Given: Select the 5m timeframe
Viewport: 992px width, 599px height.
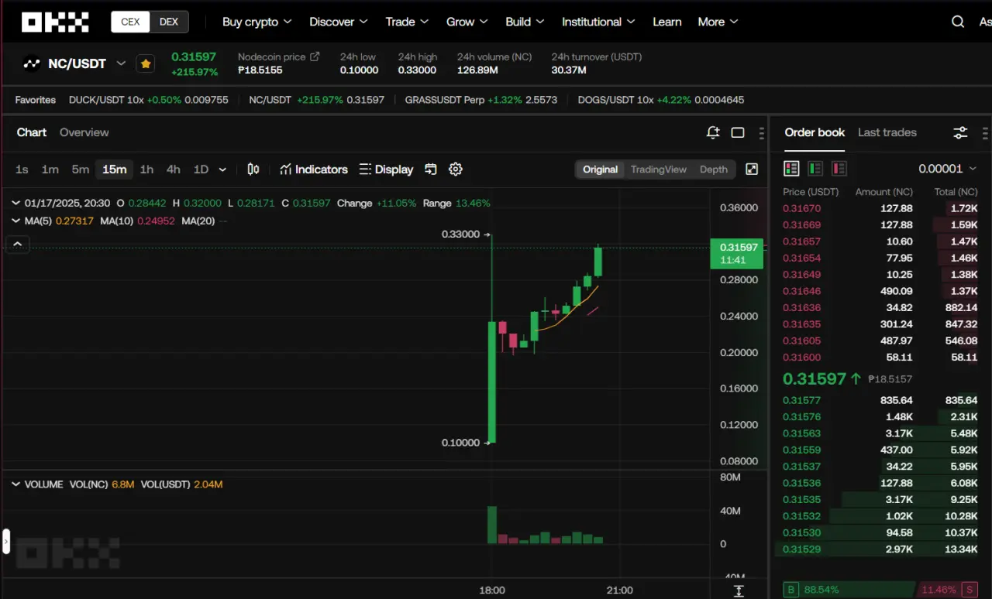Looking at the screenshot, I should (81, 169).
